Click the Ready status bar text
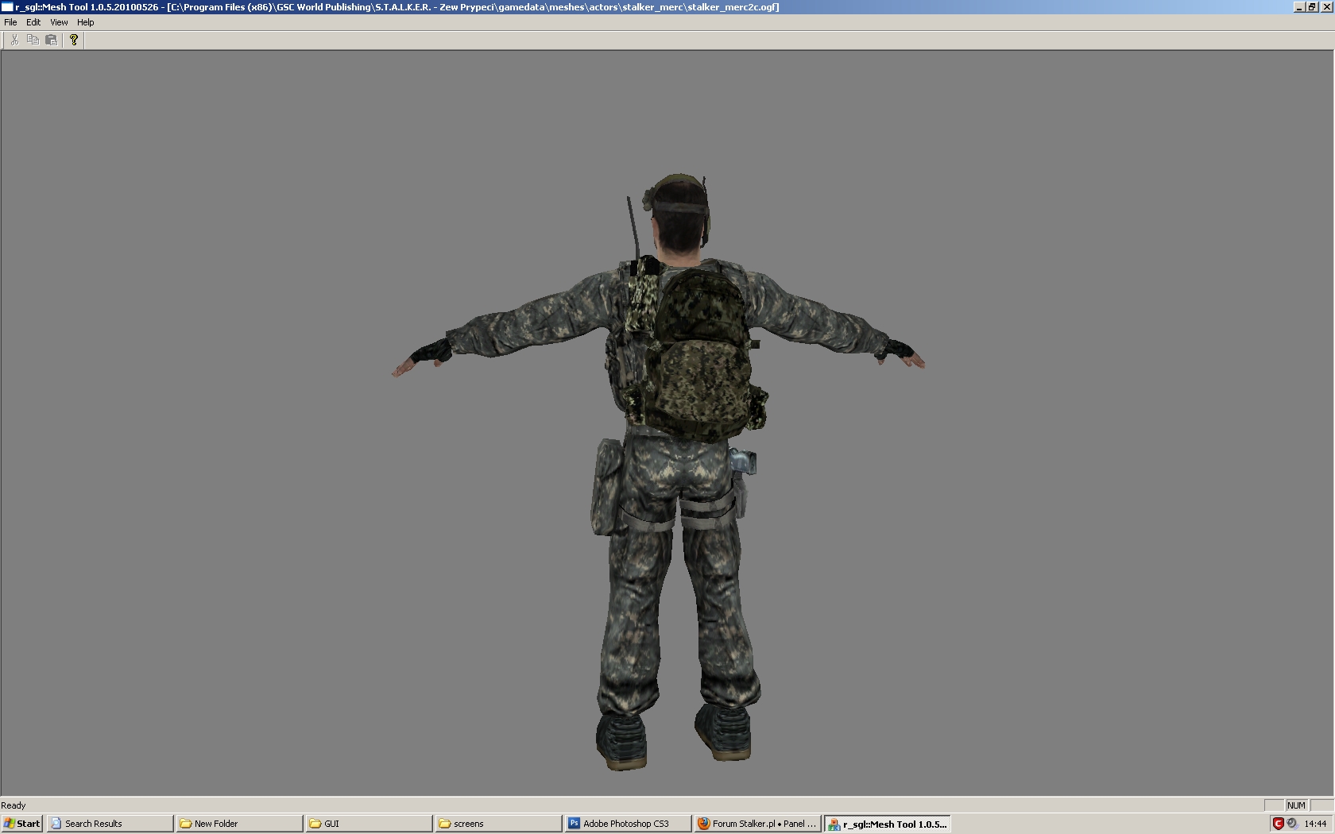The image size is (1335, 834). tap(14, 805)
